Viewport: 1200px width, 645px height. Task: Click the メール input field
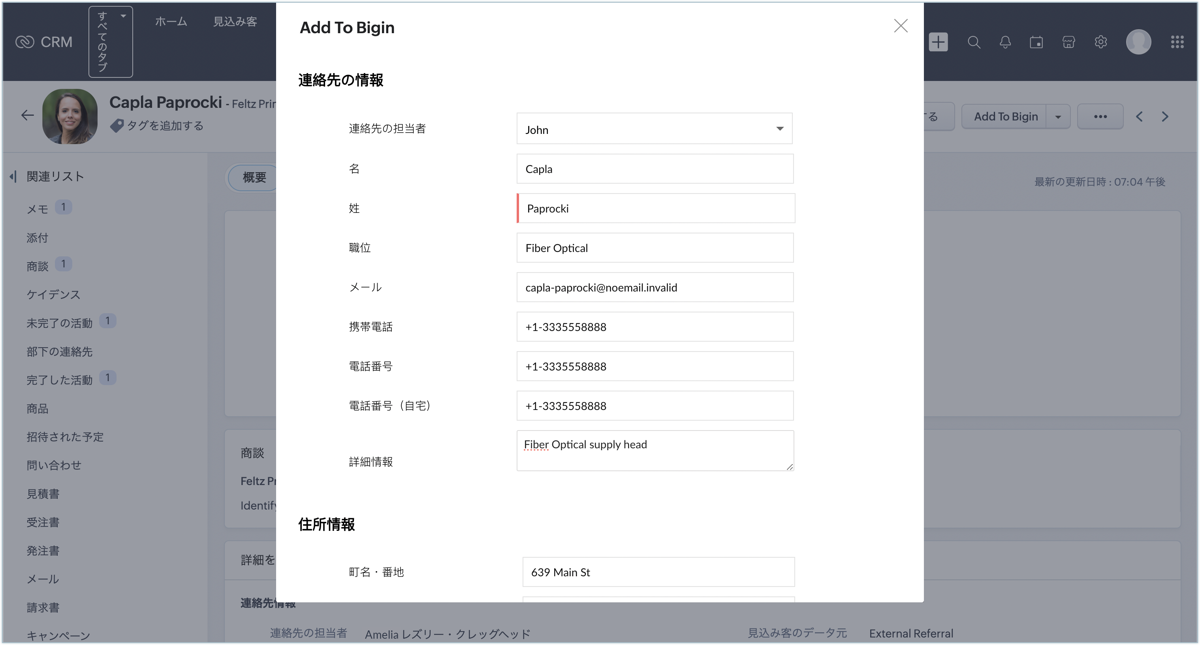pyautogui.click(x=655, y=287)
